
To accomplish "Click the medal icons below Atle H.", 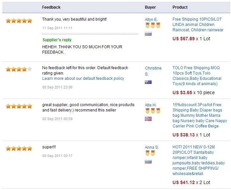I will [153, 111].
